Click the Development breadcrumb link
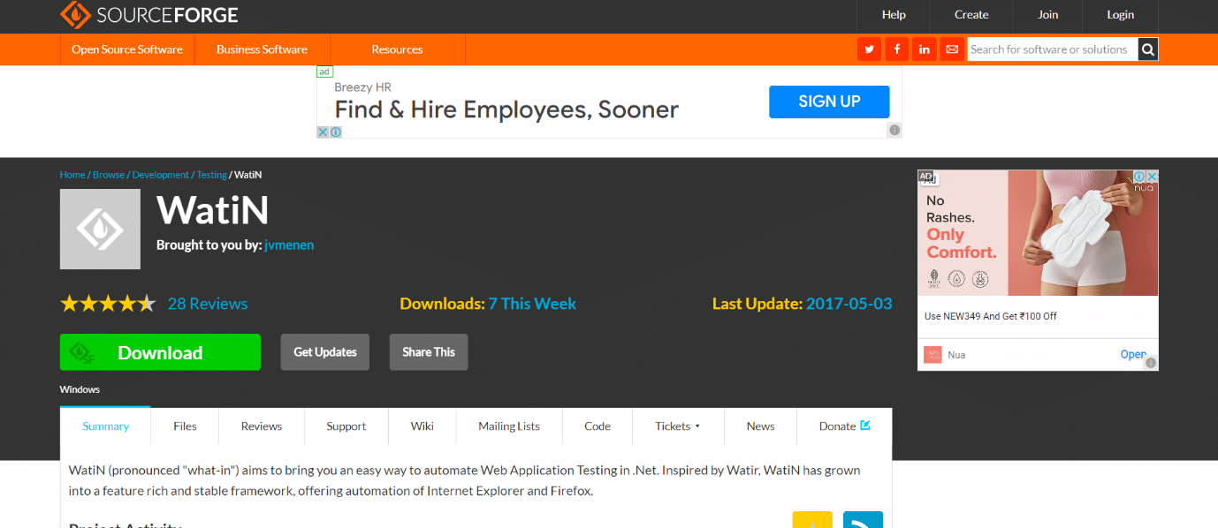This screenshot has width=1218, height=528. tap(161, 175)
